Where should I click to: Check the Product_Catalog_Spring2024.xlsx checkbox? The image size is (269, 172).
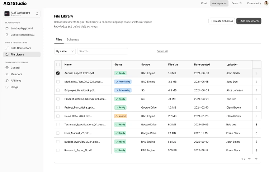point(58,99)
